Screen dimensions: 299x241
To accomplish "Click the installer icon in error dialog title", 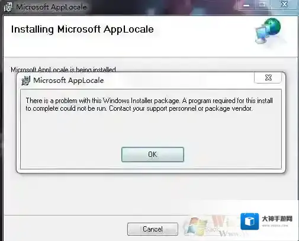I will click(x=25, y=81).
